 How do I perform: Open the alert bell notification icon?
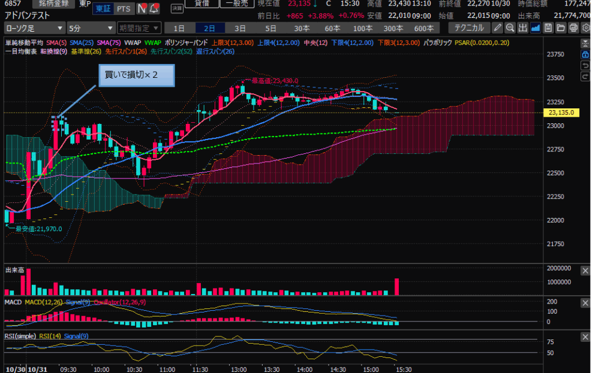pos(154,9)
